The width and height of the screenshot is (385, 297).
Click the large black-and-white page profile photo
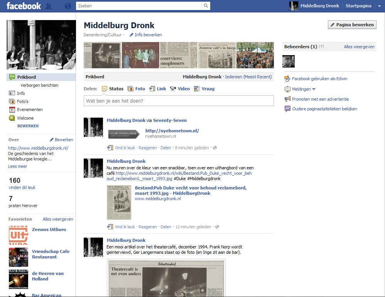41,45
